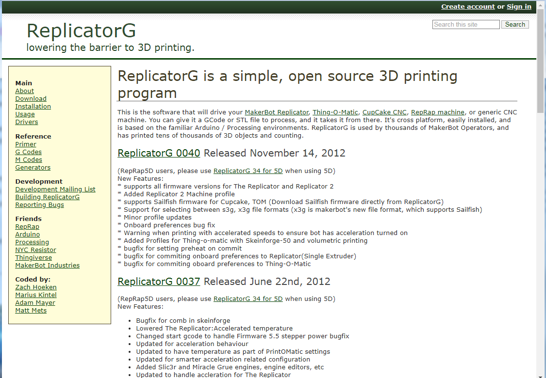546x378 pixels.
Task: Open the ReplicatorG 0037 release link
Action: (x=159, y=282)
